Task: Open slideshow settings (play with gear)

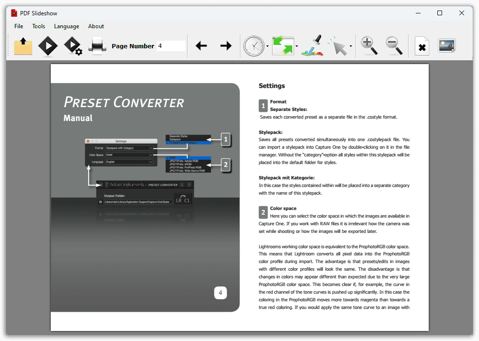Action: [x=73, y=46]
